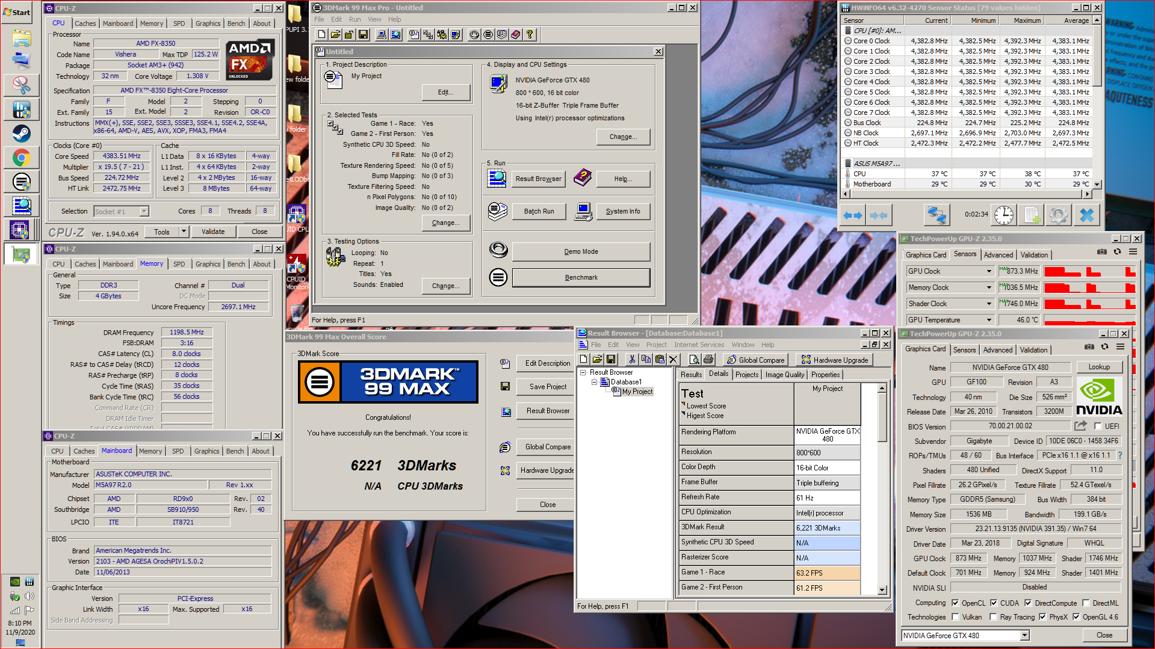This screenshot has width=1155, height=649.
Task: Click the Result Browser details vertical scrollbar
Action: pos(882,489)
